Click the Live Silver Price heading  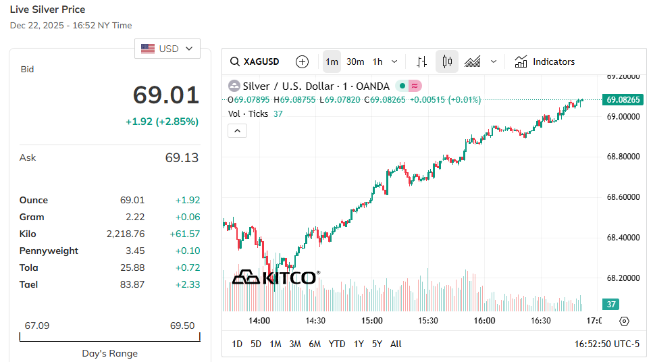tap(47, 9)
